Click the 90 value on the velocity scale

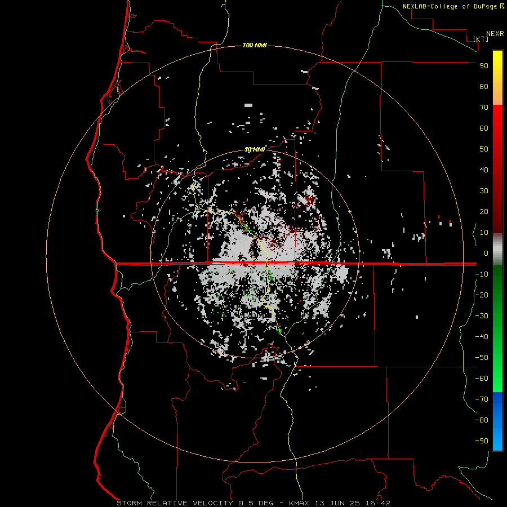484,66
